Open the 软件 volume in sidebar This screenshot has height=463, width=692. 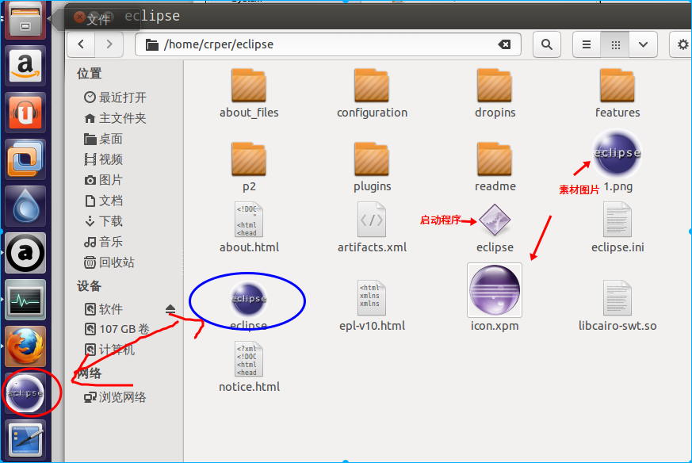tap(104, 309)
